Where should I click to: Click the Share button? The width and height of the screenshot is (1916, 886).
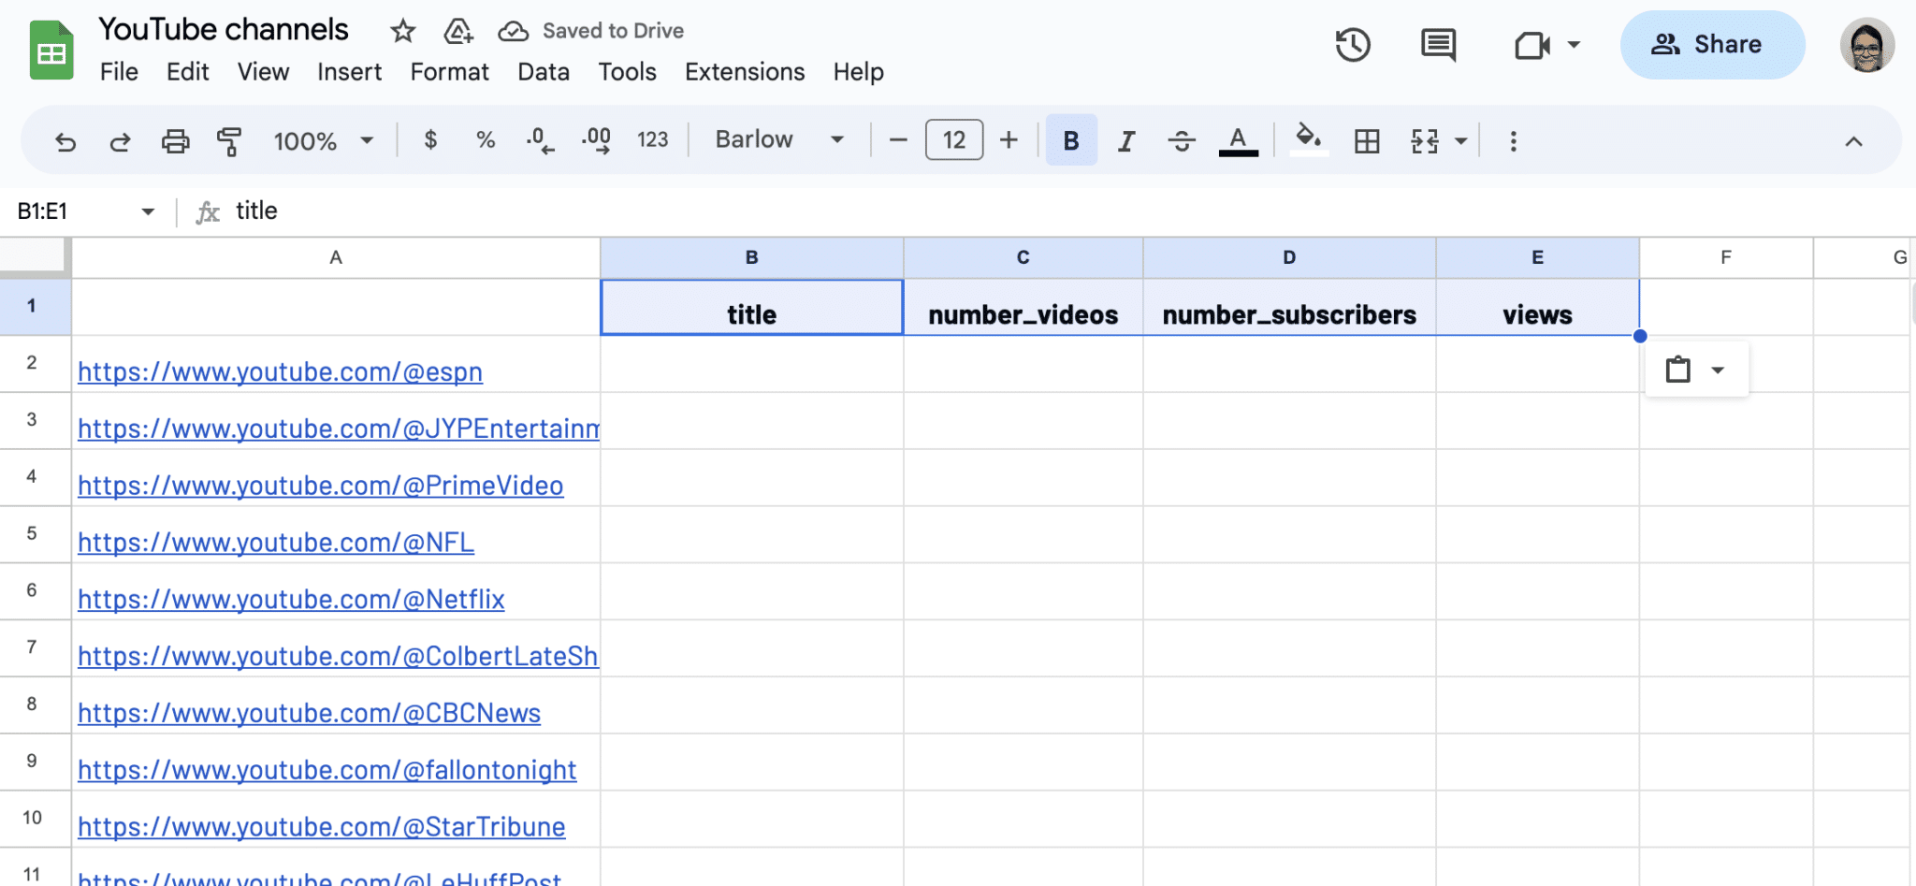tap(1712, 44)
